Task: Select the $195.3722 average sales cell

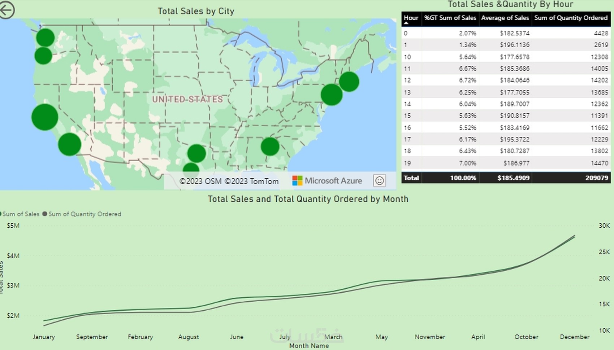Action: [515, 139]
